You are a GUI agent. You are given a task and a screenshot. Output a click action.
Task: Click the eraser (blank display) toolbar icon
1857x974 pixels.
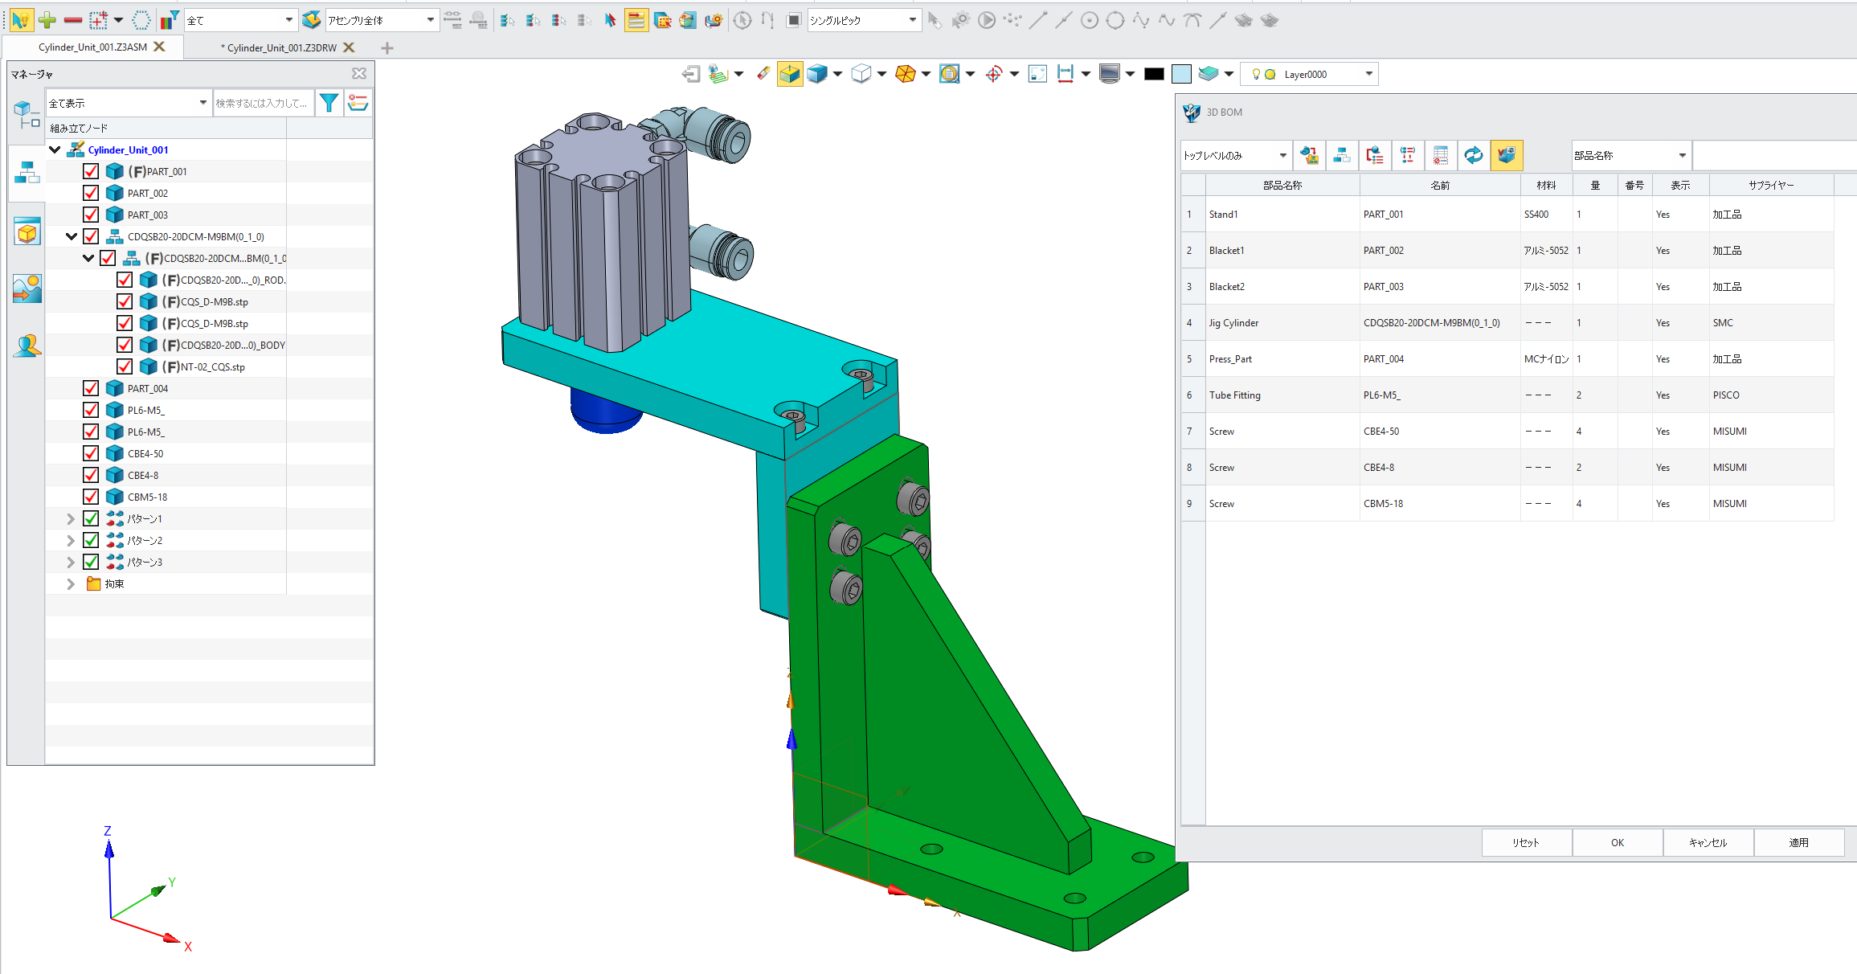[x=762, y=73]
